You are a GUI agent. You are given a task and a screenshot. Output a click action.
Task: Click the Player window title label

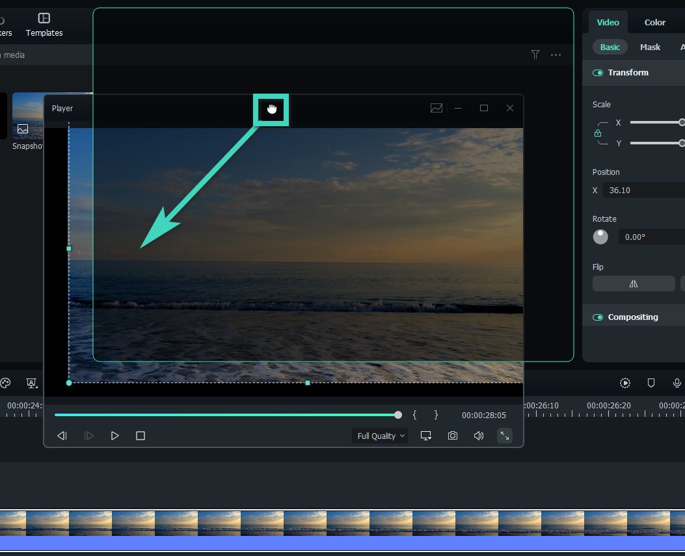coord(62,109)
